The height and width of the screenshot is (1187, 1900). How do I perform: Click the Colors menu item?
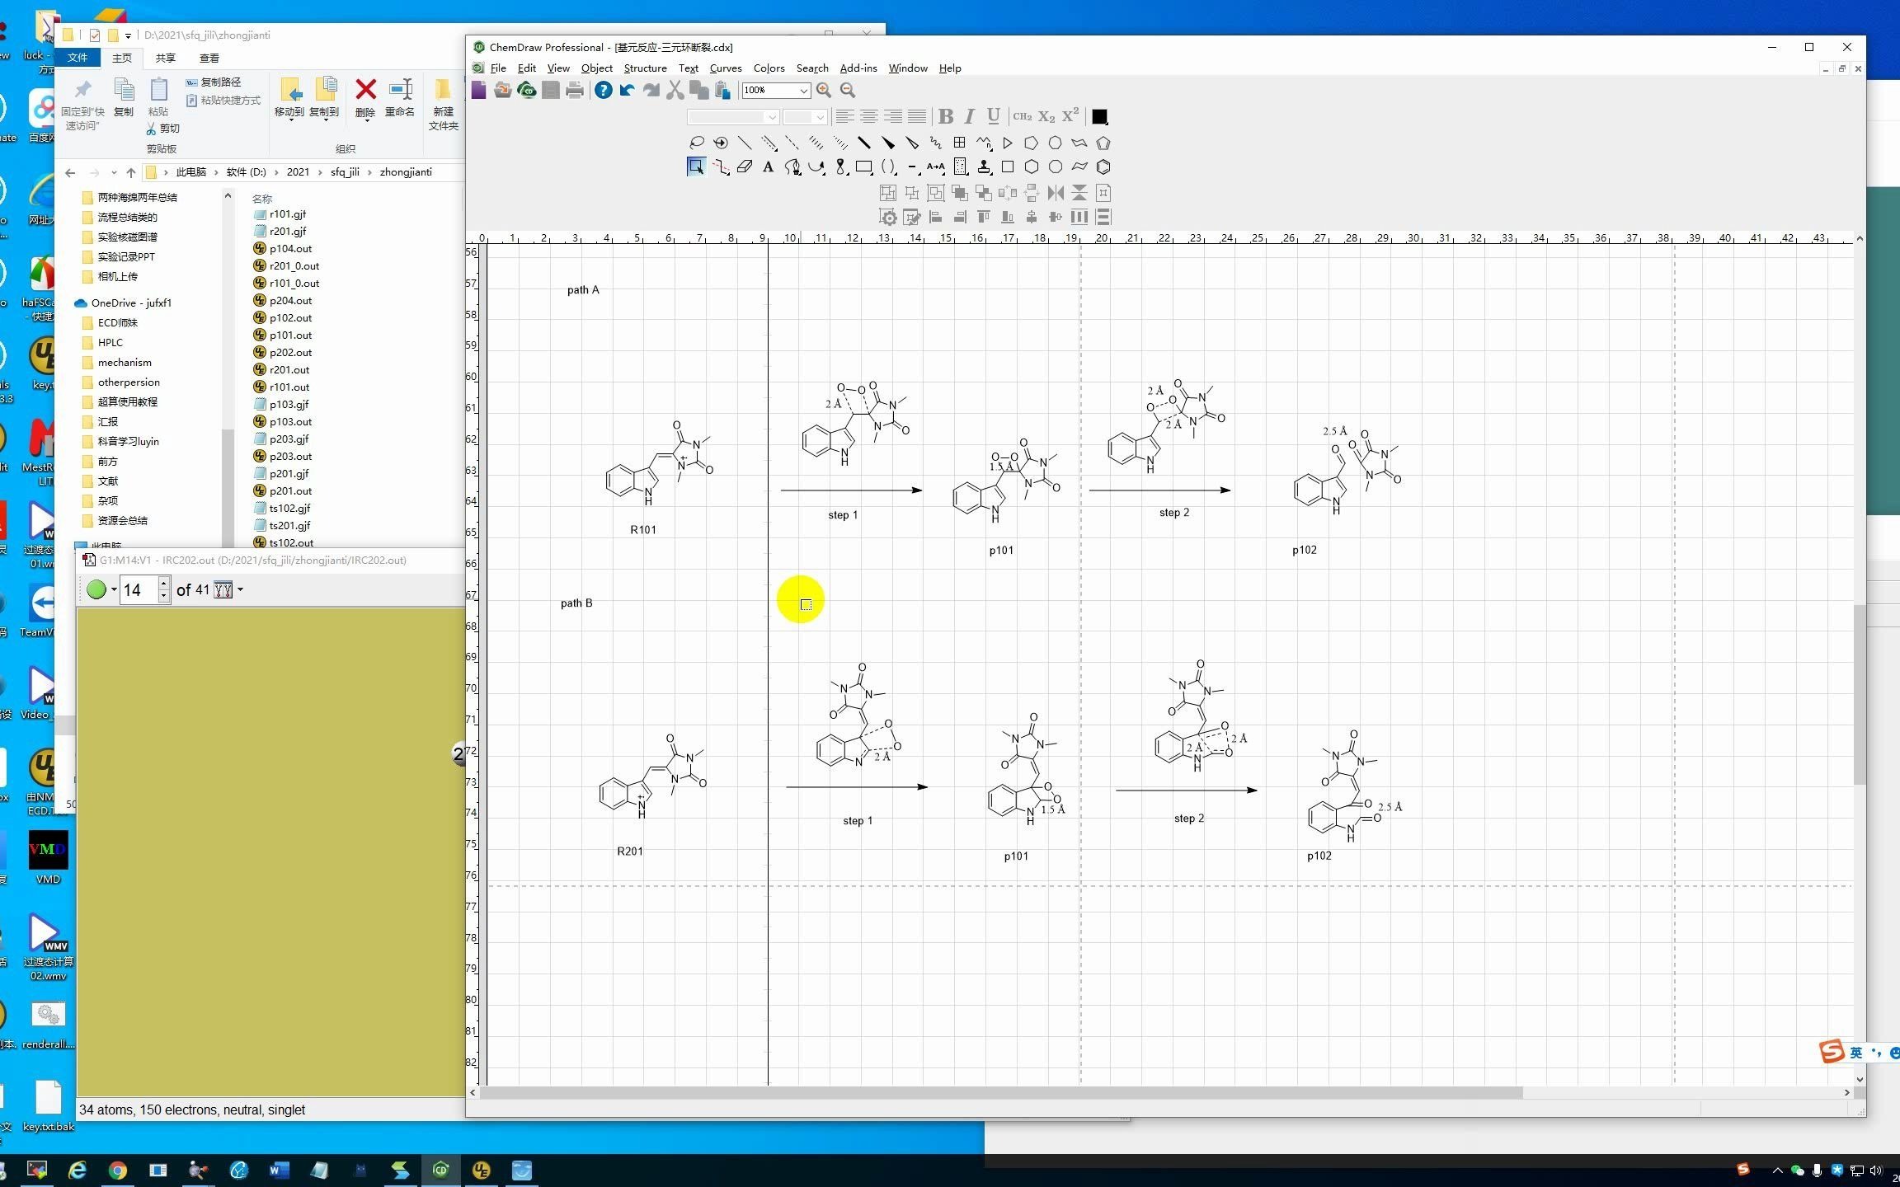(768, 67)
